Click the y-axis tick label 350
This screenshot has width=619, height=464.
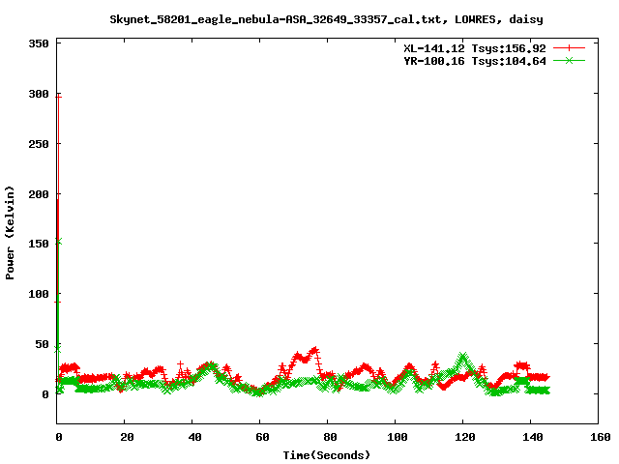[39, 43]
